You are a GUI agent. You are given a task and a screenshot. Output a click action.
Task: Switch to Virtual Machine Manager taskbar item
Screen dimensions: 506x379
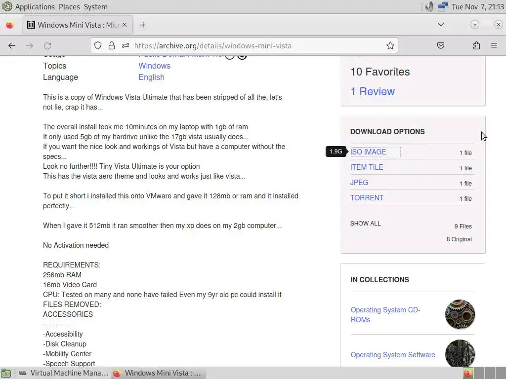click(x=63, y=373)
